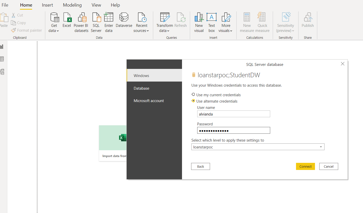Viewport: 363px width, 213px height.
Task: Select the Database tab in the dialog
Action: tap(141, 88)
